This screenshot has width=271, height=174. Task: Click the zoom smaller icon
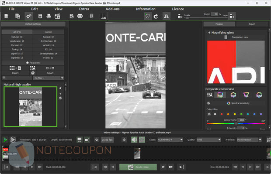pyautogui.click(x=180, y=16)
